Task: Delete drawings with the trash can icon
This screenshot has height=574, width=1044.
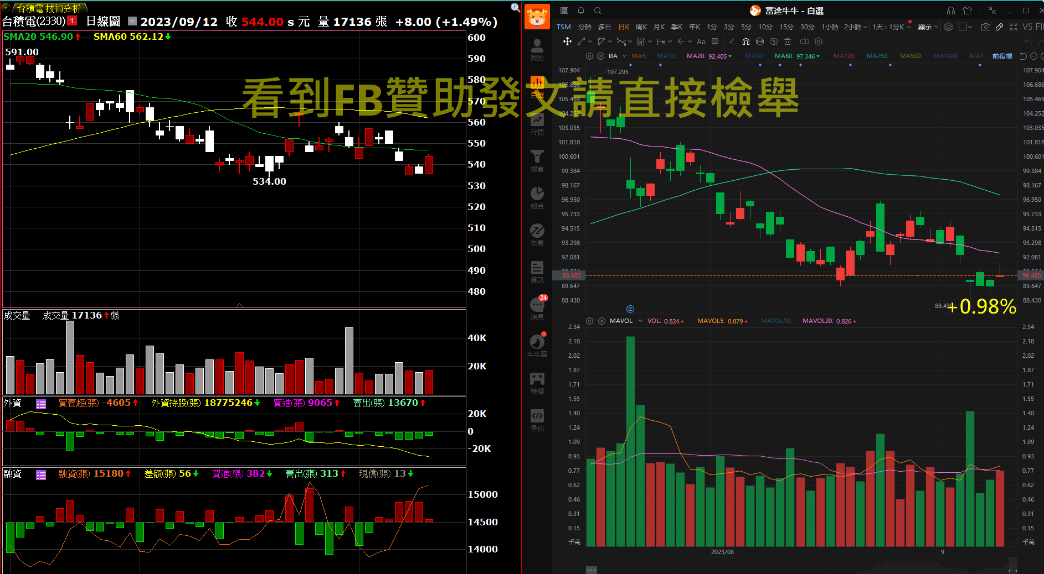Action: click(788, 41)
